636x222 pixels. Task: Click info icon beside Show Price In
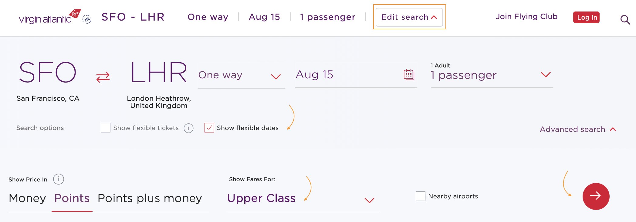59,179
